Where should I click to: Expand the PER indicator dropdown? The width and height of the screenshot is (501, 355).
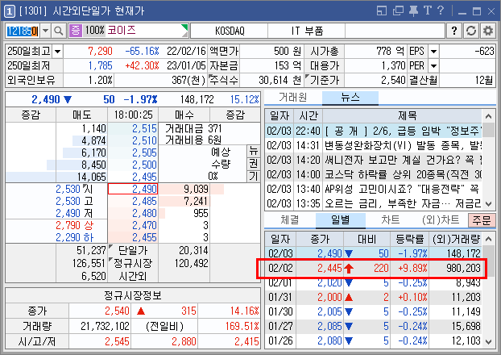(x=433, y=66)
